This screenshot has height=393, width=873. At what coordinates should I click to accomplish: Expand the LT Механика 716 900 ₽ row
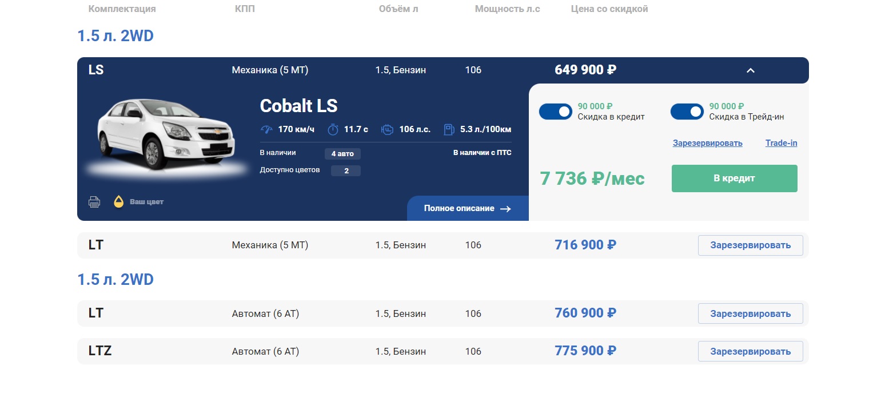(x=443, y=245)
